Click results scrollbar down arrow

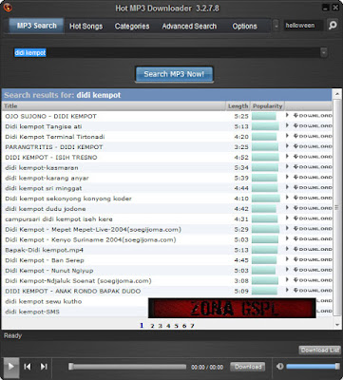click(x=337, y=325)
